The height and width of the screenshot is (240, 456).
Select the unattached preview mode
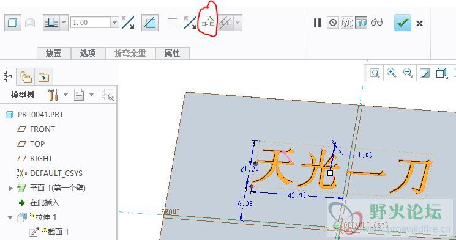347,23
